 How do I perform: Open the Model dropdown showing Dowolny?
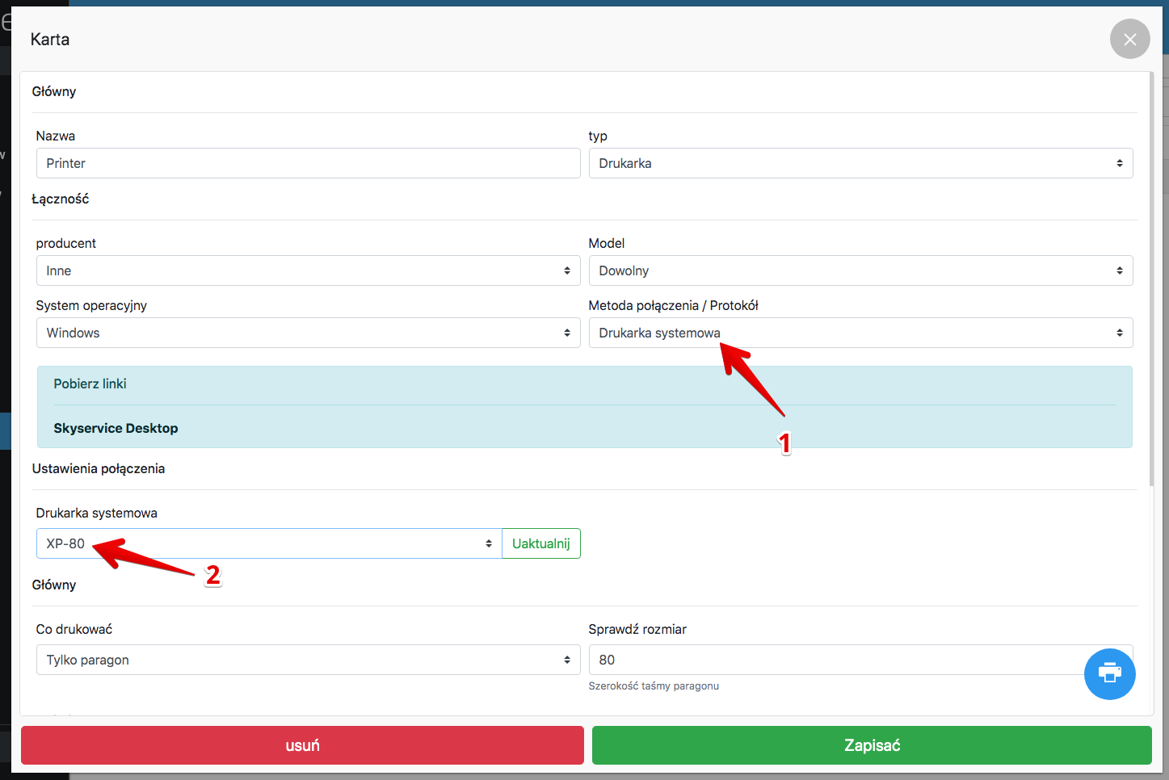(x=860, y=270)
